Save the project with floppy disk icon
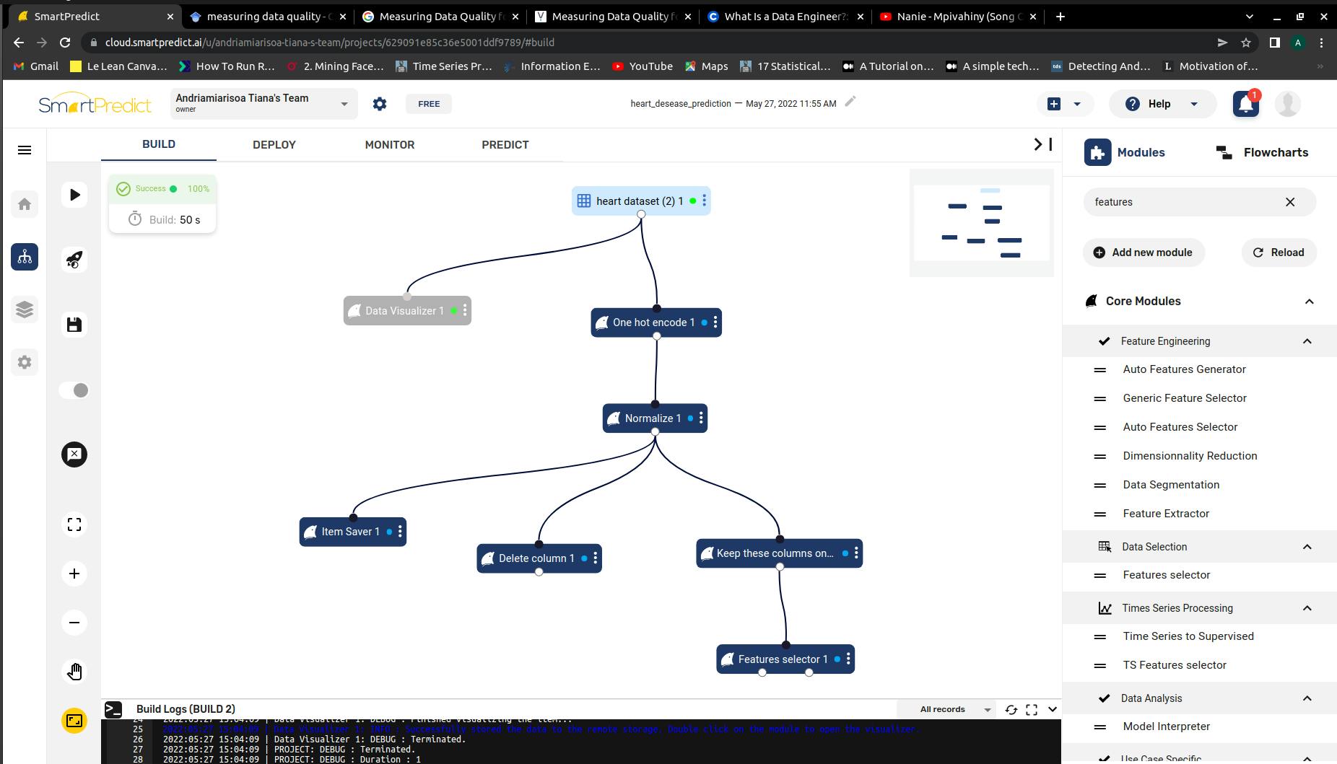Image resolution: width=1337 pixels, height=764 pixels. coord(74,325)
